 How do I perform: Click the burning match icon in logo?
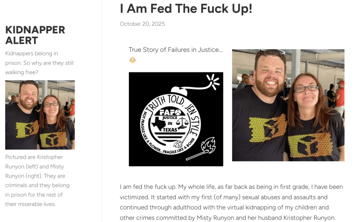pos(202,149)
